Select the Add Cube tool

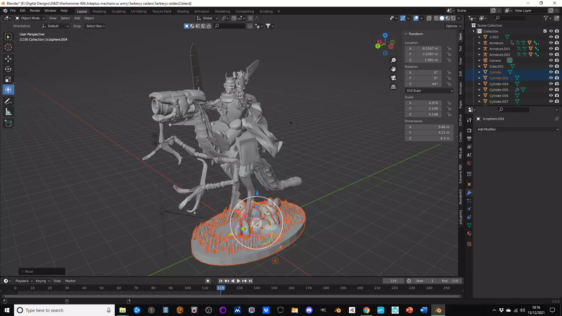click(8, 123)
